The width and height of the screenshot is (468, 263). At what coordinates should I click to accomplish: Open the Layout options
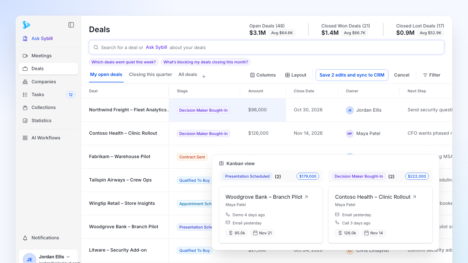[x=296, y=75]
